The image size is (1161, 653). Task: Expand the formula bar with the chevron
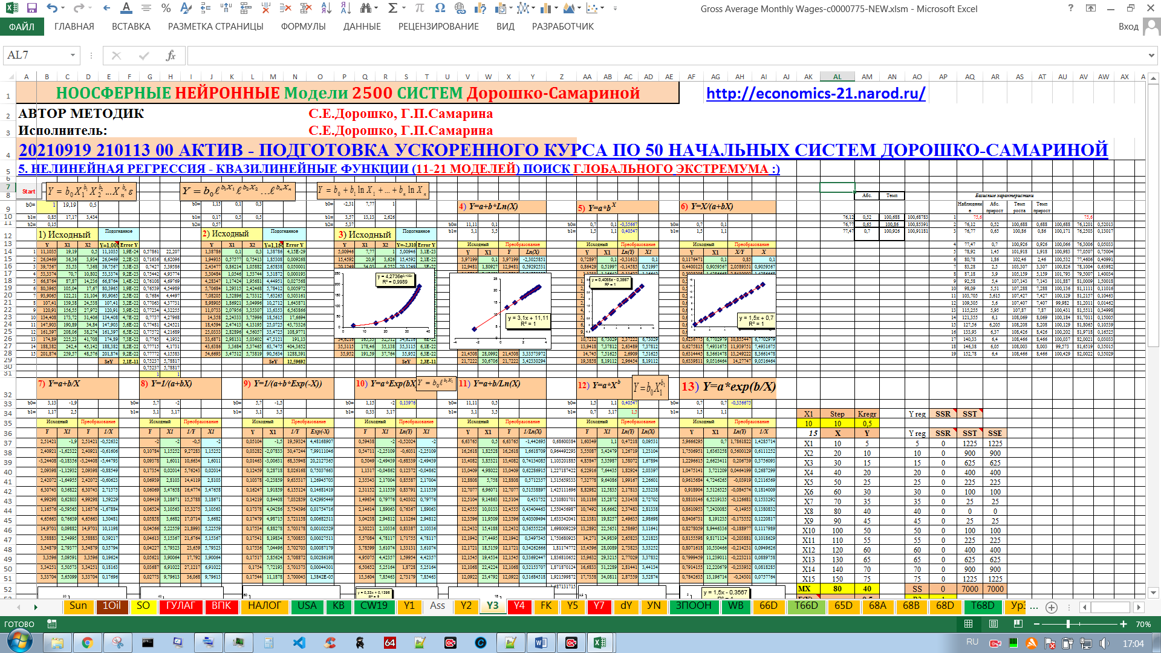tap(1151, 56)
